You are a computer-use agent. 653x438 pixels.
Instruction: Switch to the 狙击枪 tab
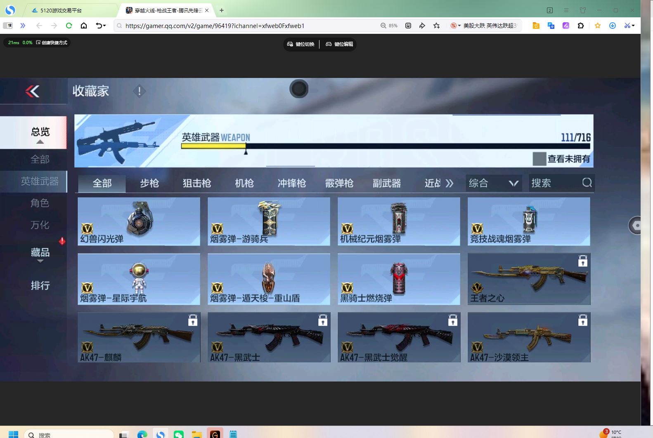[197, 183]
